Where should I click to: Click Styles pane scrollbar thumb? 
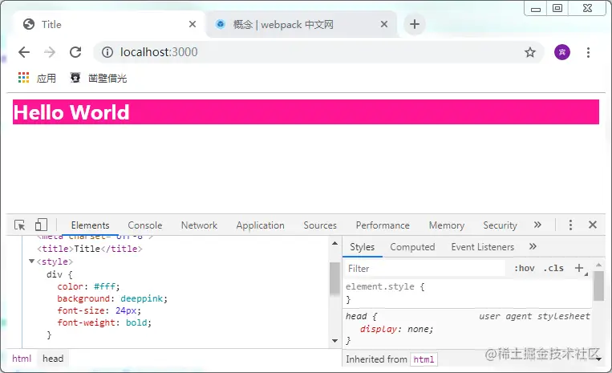[x=598, y=286]
